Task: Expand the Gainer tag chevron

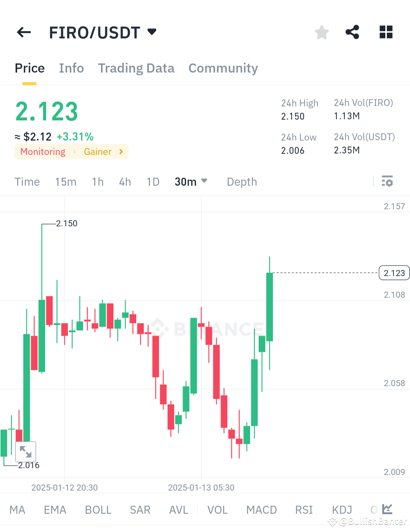Action: (x=121, y=151)
